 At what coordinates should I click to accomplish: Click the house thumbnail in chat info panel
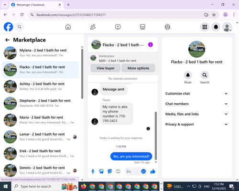click(196, 49)
